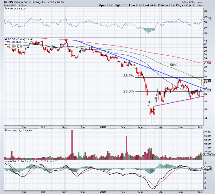Click the GOOS ticker symbol title
Image resolution: width=215 pixels, height=194 pixels.
pos(8,2)
